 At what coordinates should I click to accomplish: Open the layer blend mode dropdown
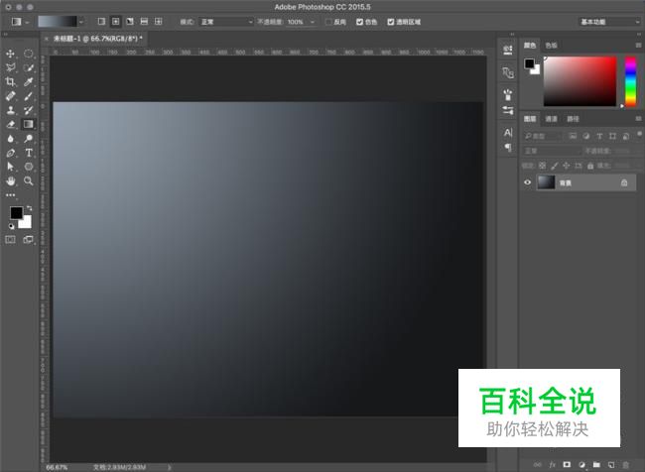coord(551,151)
